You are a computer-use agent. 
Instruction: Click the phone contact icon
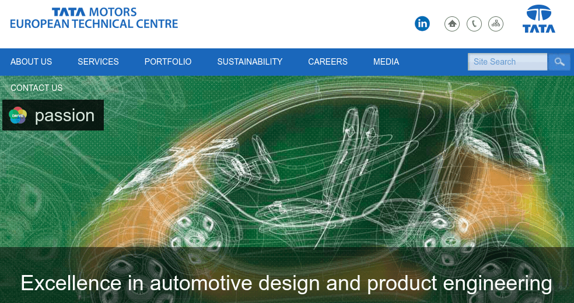click(474, 24)
